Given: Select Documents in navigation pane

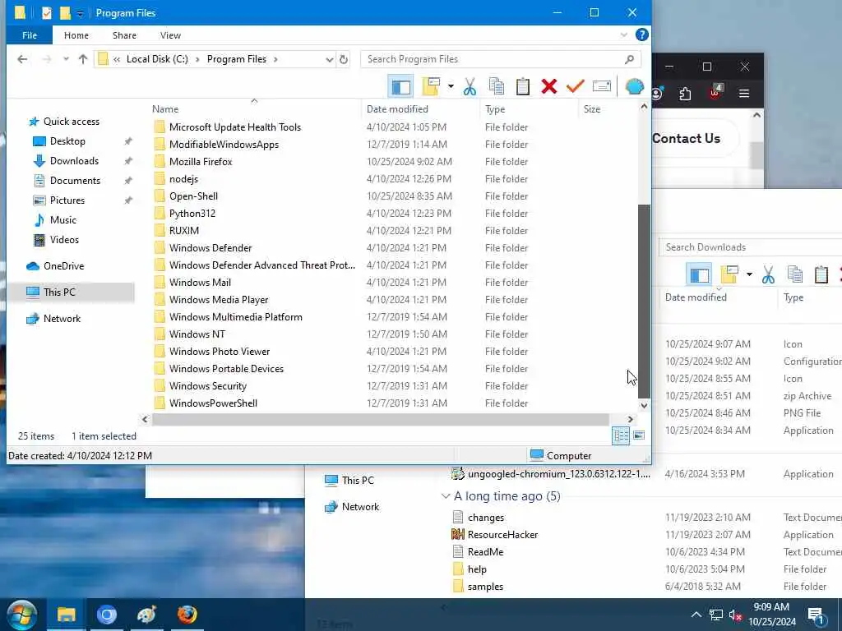Looking at the screenshot, I should [75, 181].
